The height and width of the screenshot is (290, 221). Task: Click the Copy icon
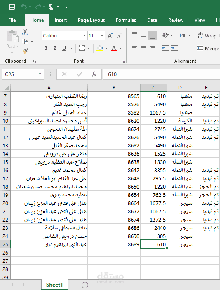(25, 42)
